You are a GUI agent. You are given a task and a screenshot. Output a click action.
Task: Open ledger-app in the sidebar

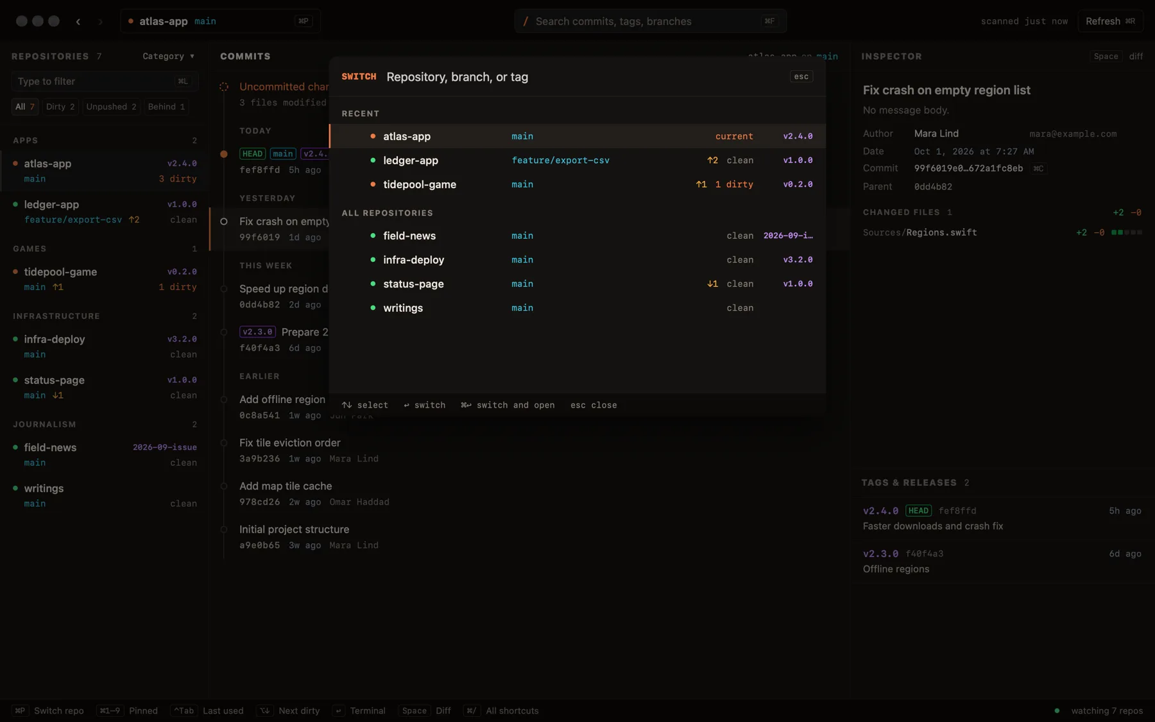click(105, 212)
